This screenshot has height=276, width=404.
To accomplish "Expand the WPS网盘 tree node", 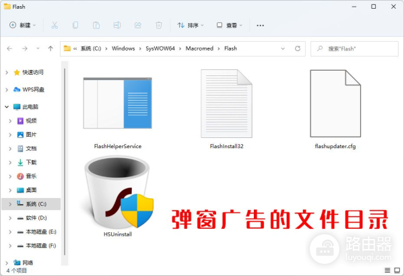I will click(7, 90).
